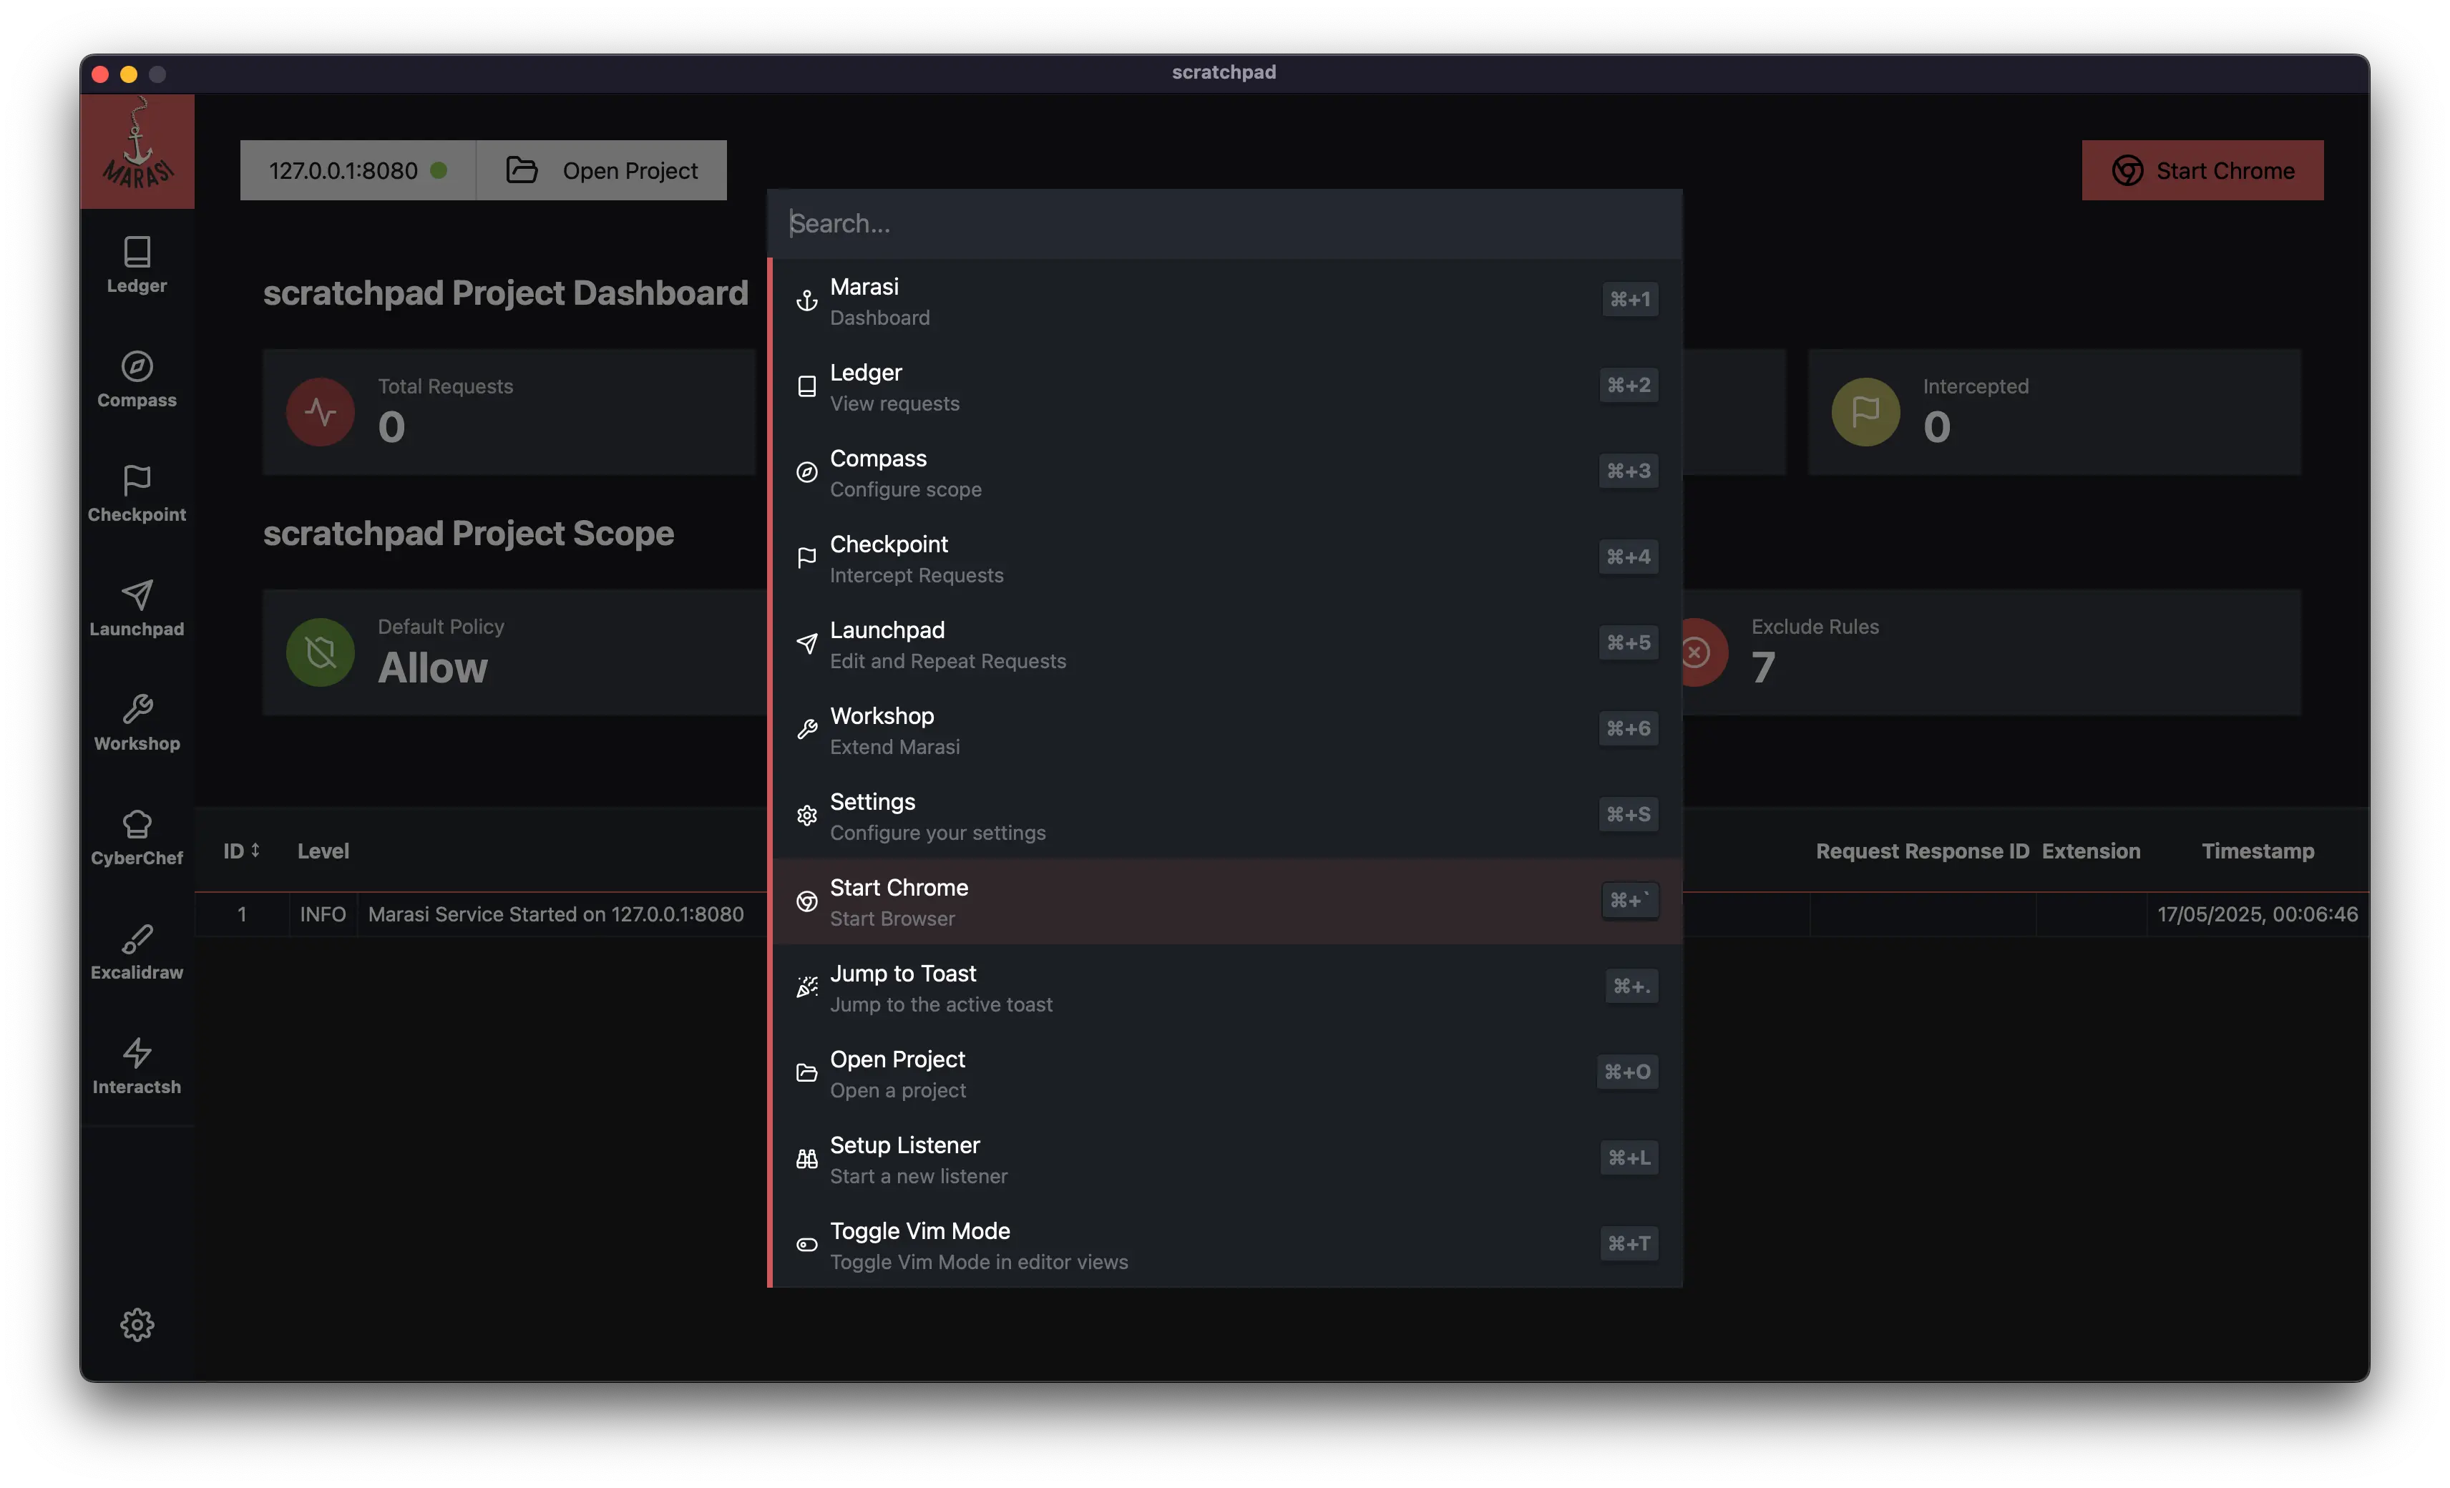The image size is (2450, 1488).
Task: Click the wrench icon beside Workshop entry
Action: point(806,730)
